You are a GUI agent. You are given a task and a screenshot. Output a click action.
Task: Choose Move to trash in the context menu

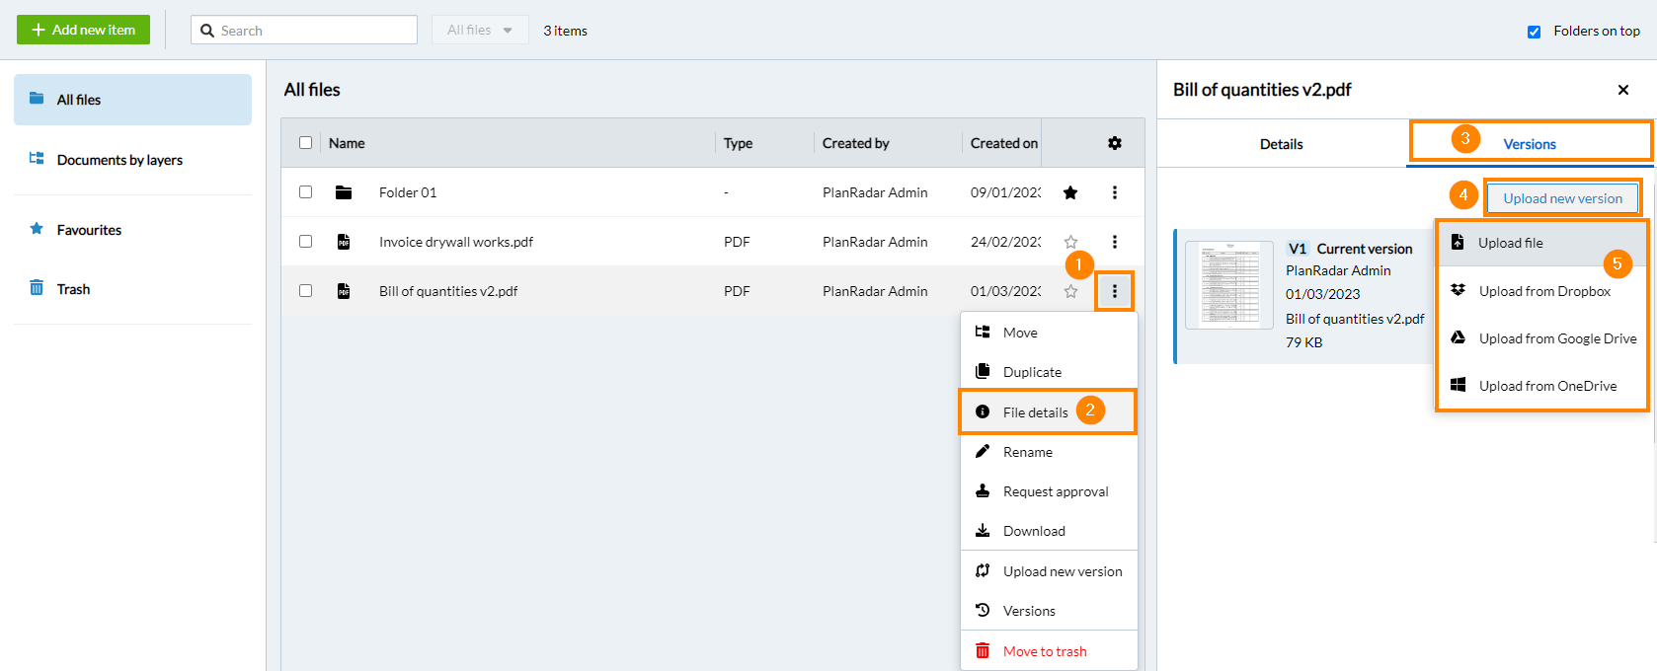tap(1044, 651)
